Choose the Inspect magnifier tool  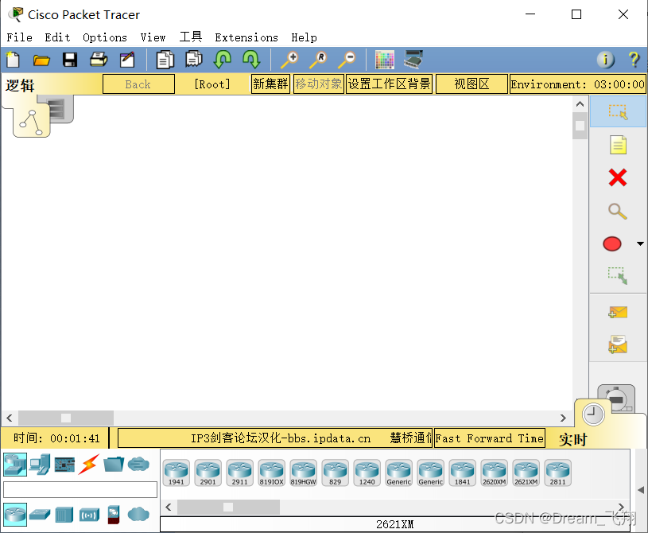tap(618, 211)
